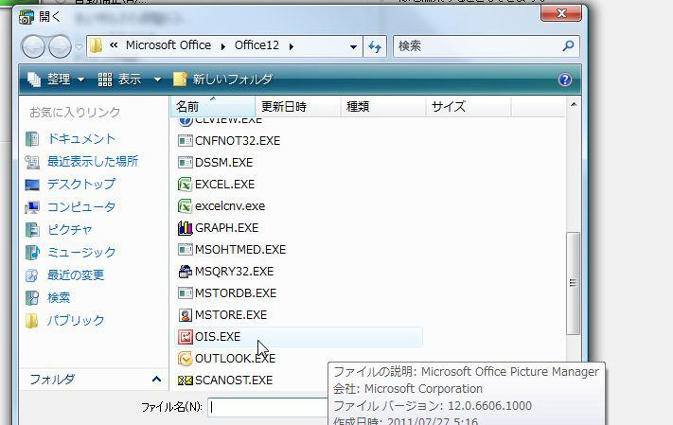Click the OIS.EXE Picture Manager icon
The image size is (673, 425).
[x=185, y=337]
